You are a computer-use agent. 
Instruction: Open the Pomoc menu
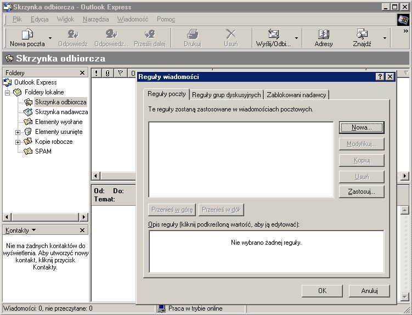point(166,19)
